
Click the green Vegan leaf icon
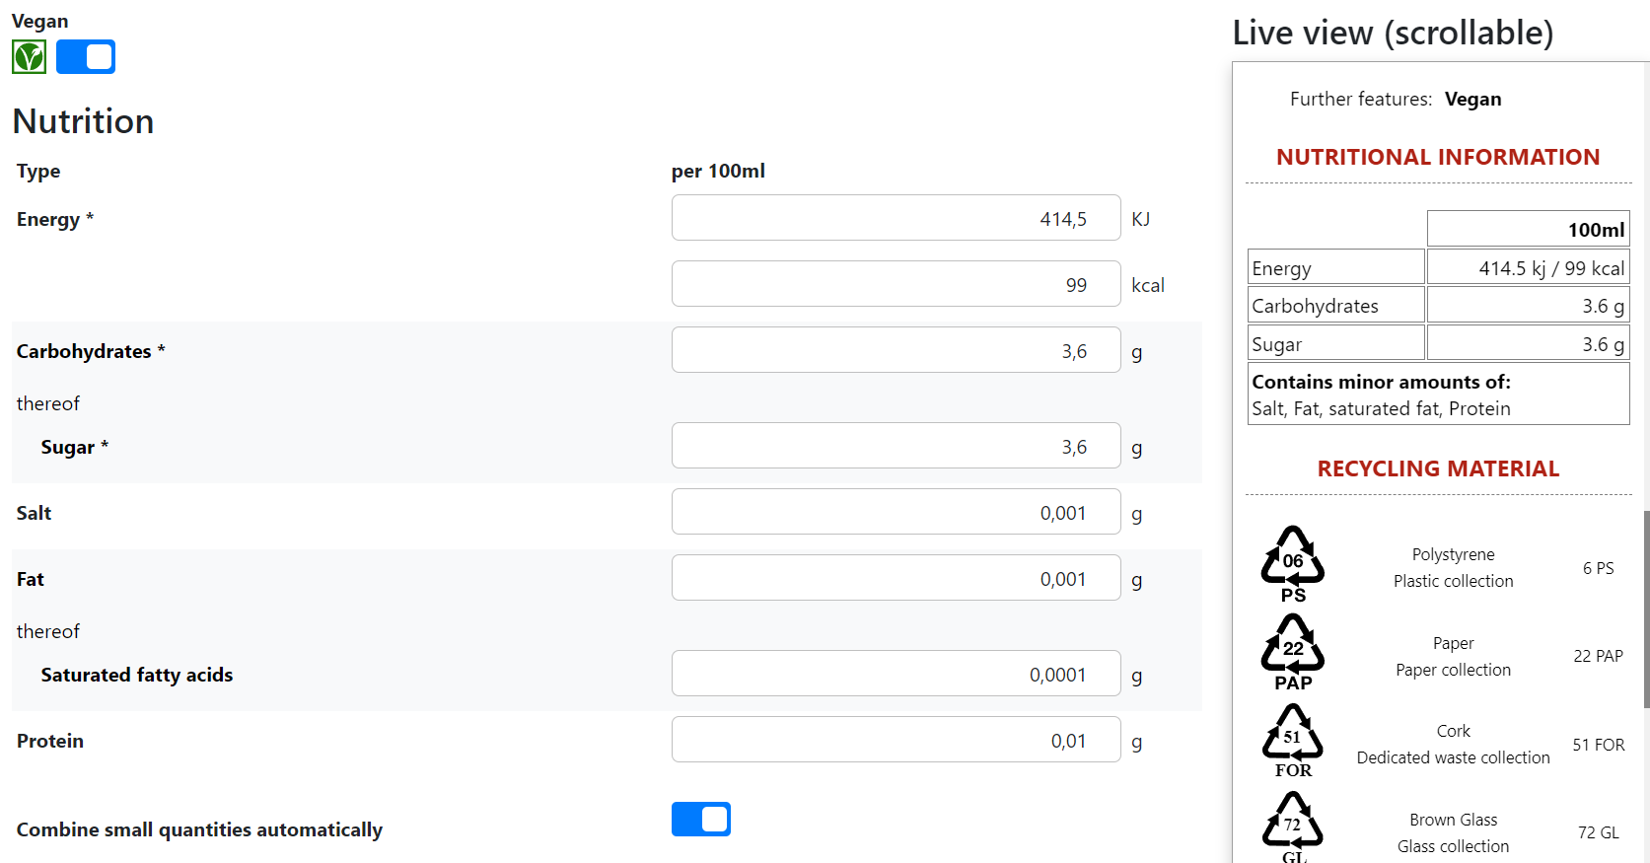click(30, 57)
